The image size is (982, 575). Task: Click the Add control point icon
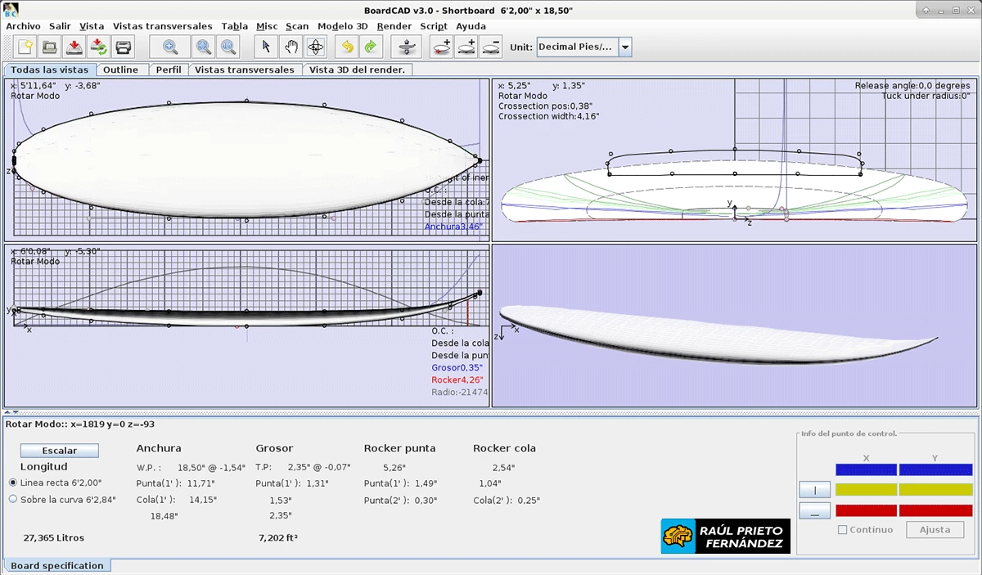(441, 47)
